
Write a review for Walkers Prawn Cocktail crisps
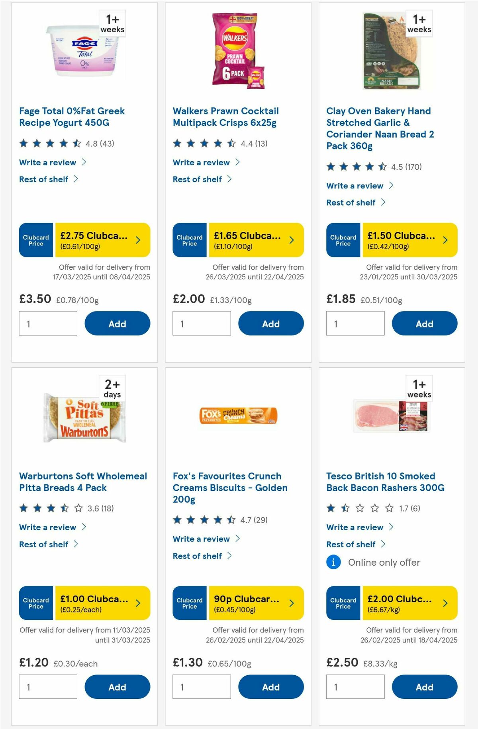pos(201,162)
